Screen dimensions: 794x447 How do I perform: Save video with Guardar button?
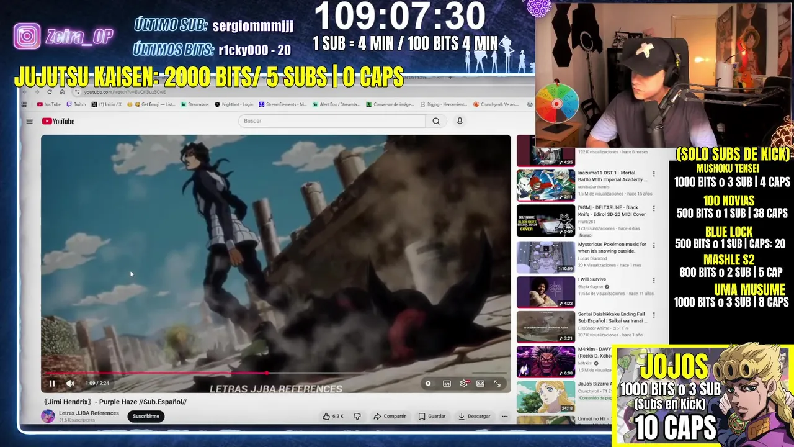click(432, 416)
